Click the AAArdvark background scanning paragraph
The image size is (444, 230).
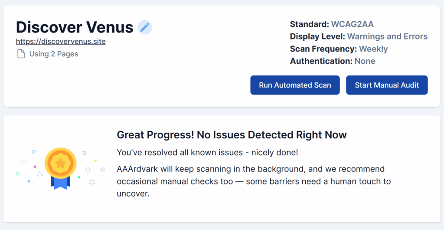click(x=254, y=181)
